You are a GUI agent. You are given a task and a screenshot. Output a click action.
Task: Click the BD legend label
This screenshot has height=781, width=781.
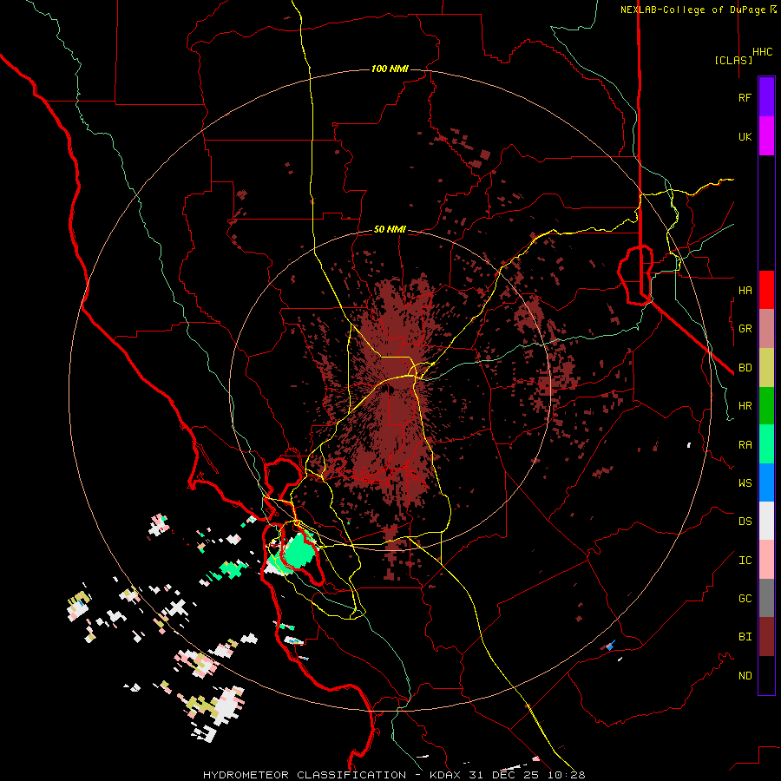coord(745,368)
